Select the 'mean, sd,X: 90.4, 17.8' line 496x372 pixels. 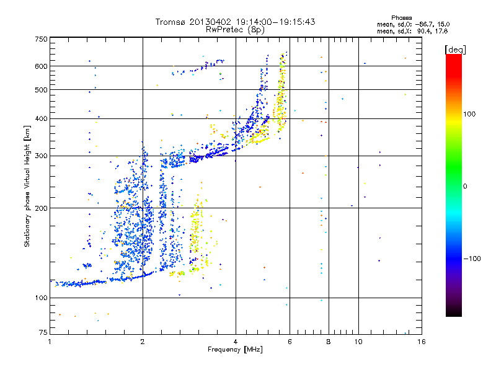(412, 31)
